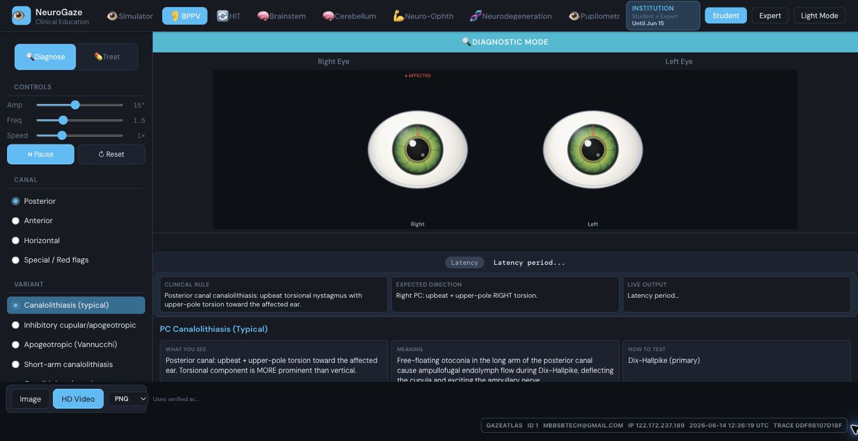Go to the Cerebellum tab
This screenshot has width=858, height=441.
(349, 16)
